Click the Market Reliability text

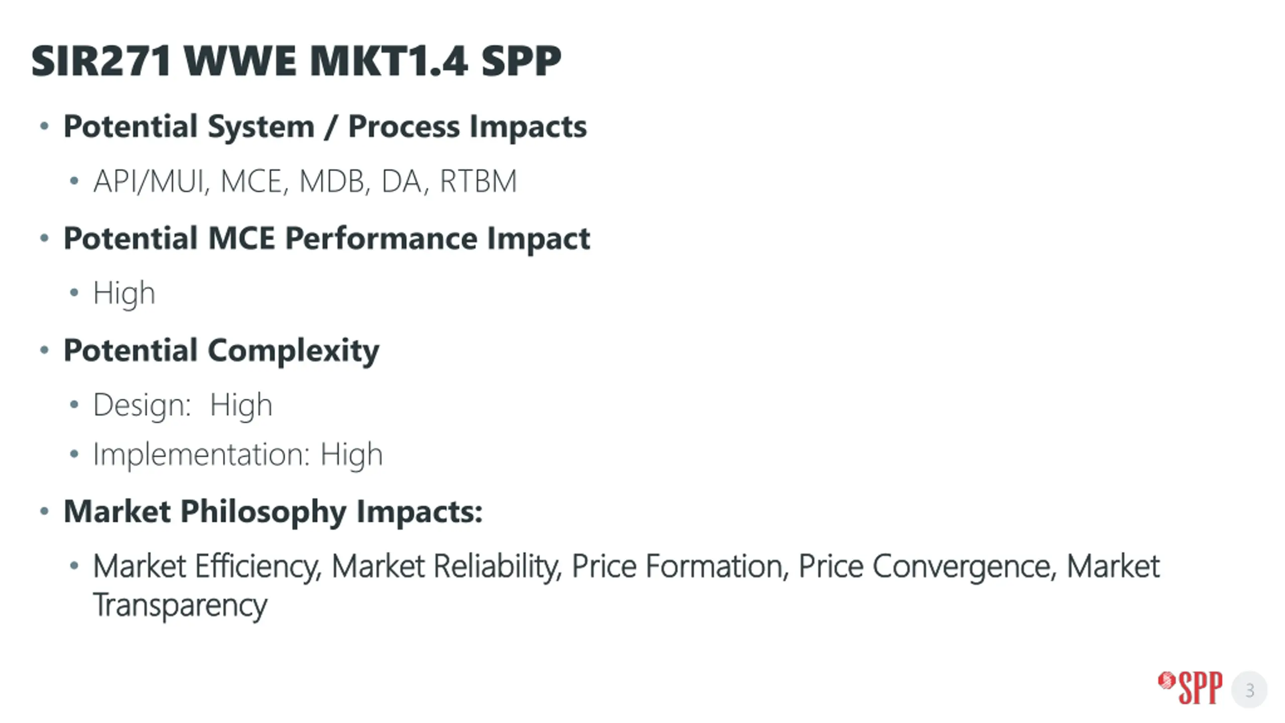coord(445,566)
